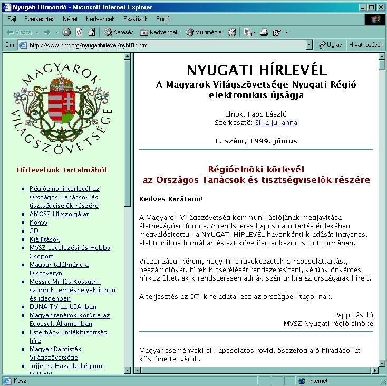Open Magyar tanárok körútja link
387x386 pixels.
tap(70, 320)
